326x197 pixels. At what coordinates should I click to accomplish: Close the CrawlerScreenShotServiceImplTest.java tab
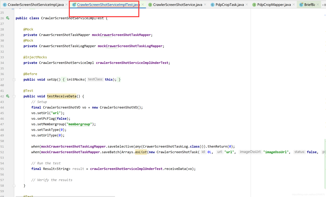click(142, 5)
